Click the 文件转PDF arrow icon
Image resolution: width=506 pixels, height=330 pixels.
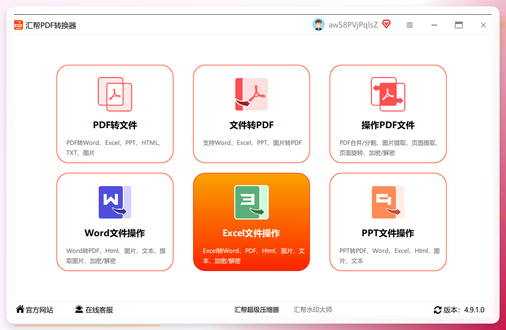pyautogui.click(x=252, y=94)
